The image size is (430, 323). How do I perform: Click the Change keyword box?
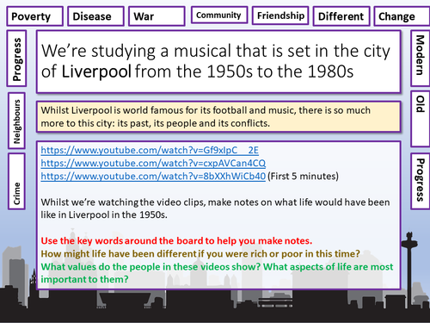[x=402, y=16]
